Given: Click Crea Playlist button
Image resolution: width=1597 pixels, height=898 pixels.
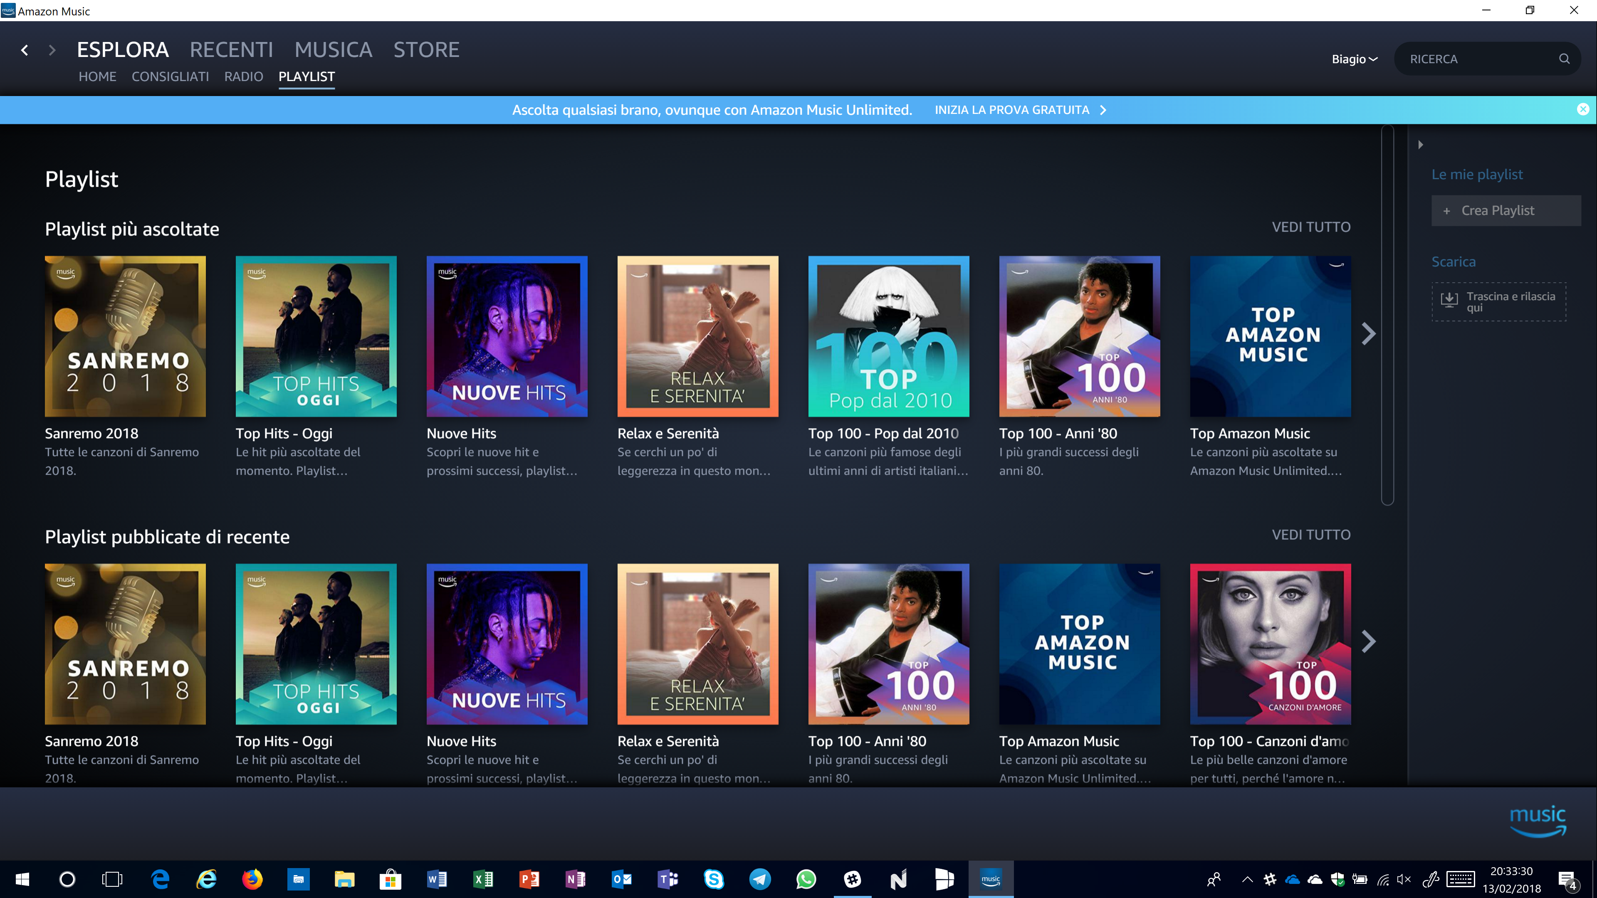Looking at the screenshot, I should coord(1505,211).
